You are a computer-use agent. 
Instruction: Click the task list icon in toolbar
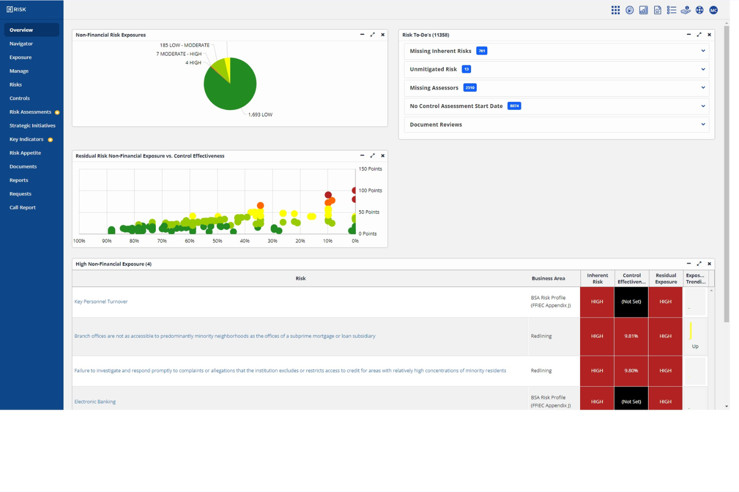[671, 9]
